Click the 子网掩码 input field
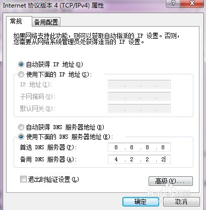Screen dimensions: 206x210 tap(139, 96)
